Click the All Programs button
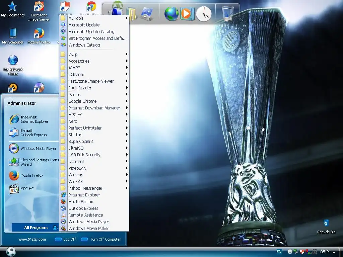 pos(35,228)
